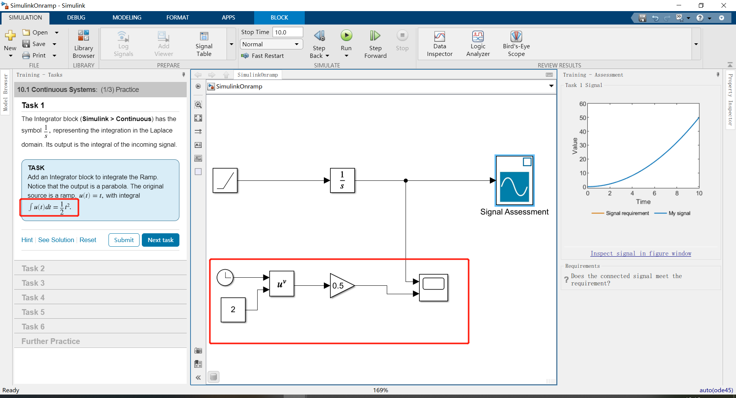Viewport: 736px width, 398px height.
Task: Click the Submit button
Action: pos(123,240)
